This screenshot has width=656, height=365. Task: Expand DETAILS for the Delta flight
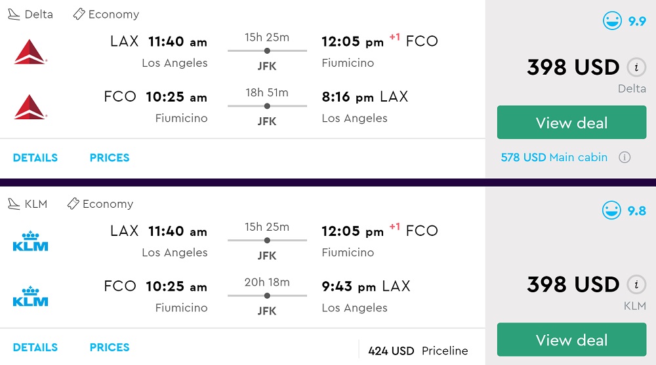(x=35, y=158)
